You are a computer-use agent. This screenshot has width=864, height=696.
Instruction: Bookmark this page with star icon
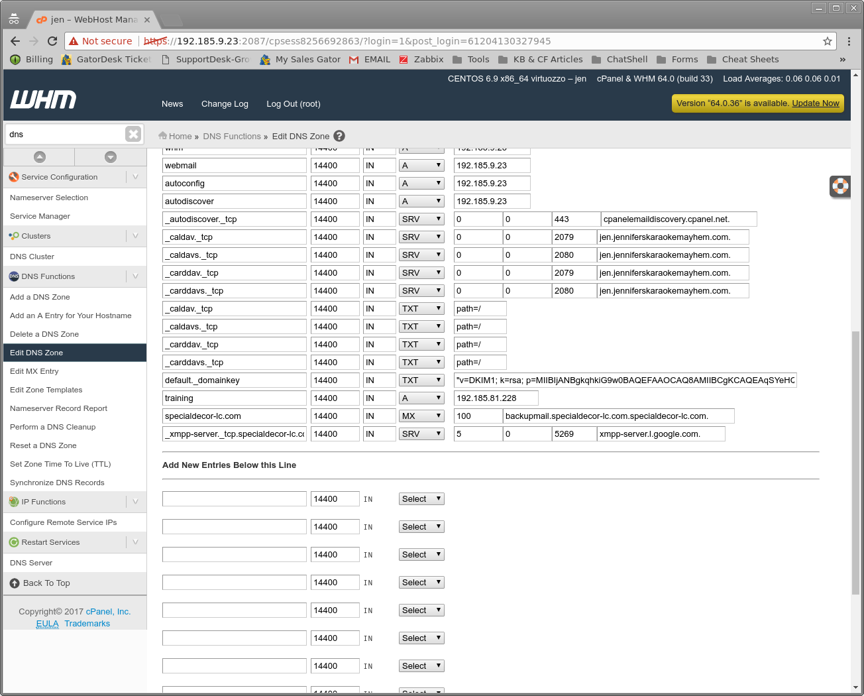click(x=828, y=41)
